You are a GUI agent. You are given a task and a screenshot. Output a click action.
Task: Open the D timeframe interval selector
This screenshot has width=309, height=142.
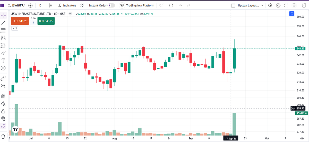pyautogui.click(x=40, y=5)
